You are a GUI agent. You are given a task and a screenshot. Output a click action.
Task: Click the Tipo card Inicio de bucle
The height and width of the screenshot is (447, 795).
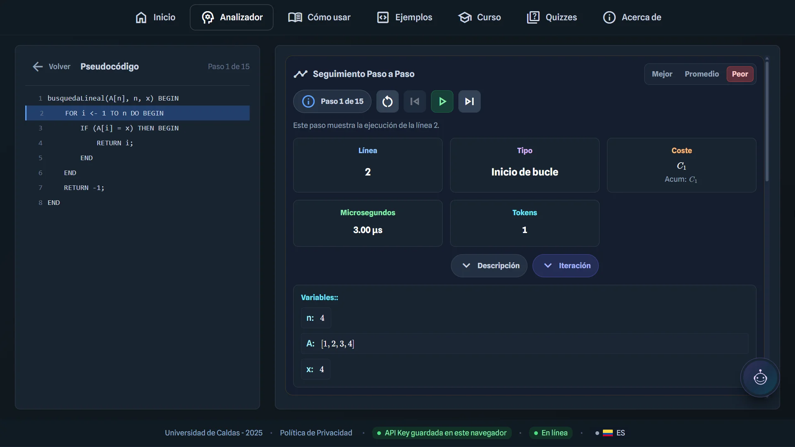click(525, 165)
